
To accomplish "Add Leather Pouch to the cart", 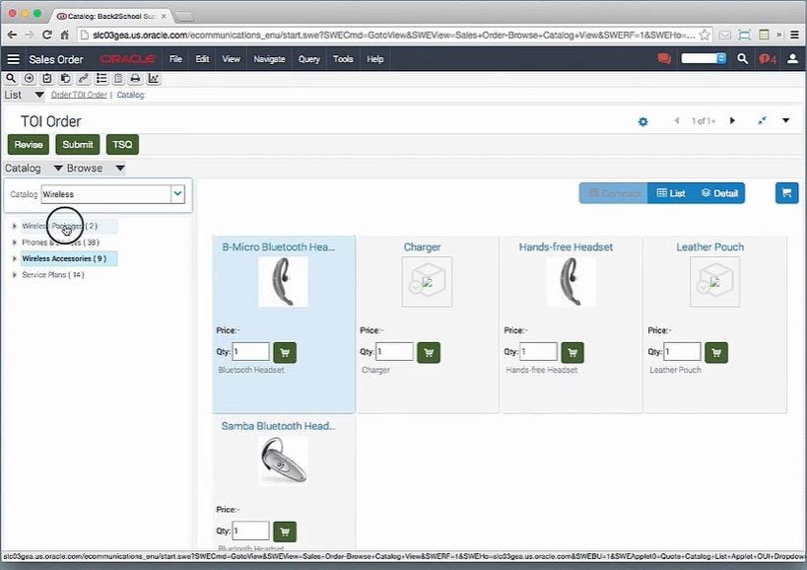I will tap(716, 352).
